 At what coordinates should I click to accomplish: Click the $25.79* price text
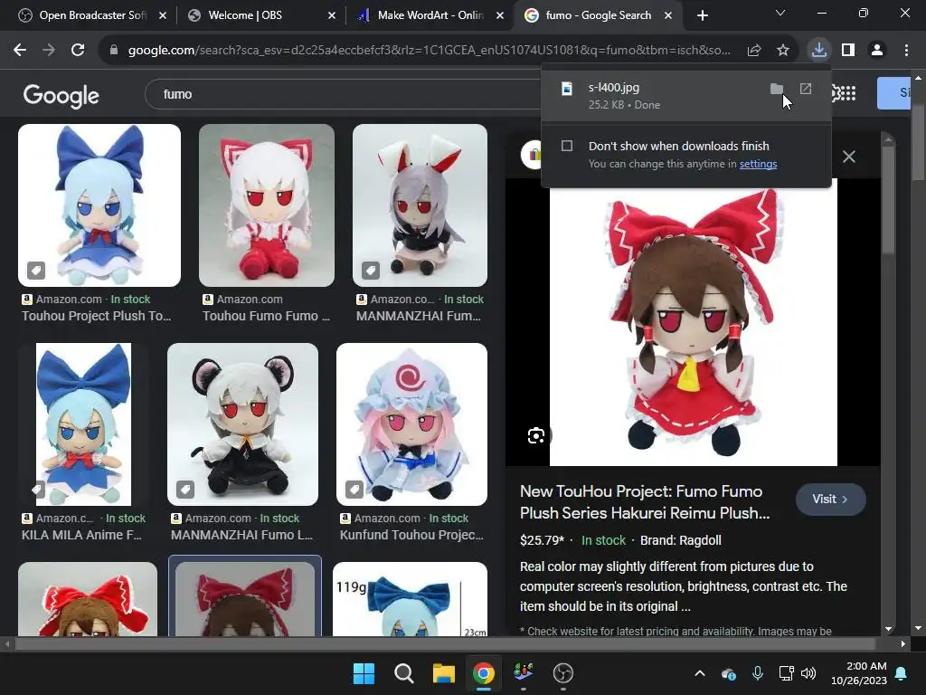(x=542, y=540)
